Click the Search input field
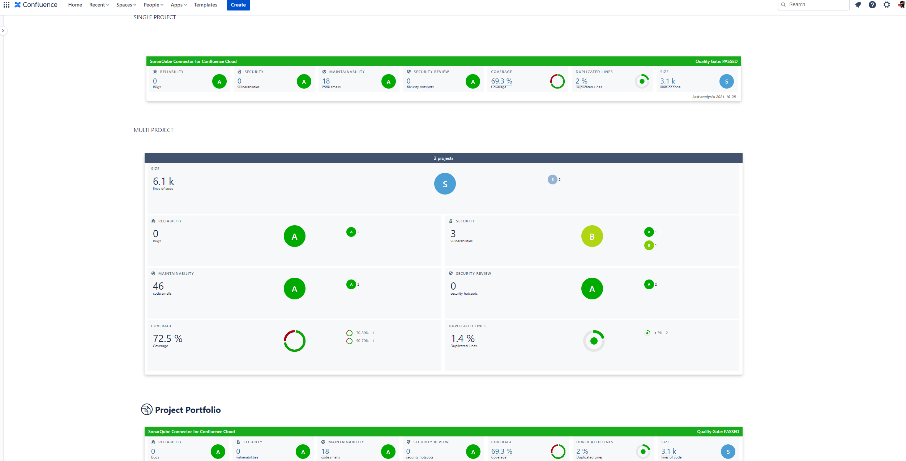 (x=813, y=5)
